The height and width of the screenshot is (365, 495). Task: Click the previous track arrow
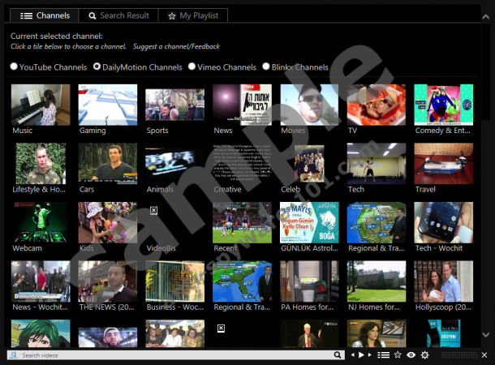pyautogui.click(x=352, y=355)
